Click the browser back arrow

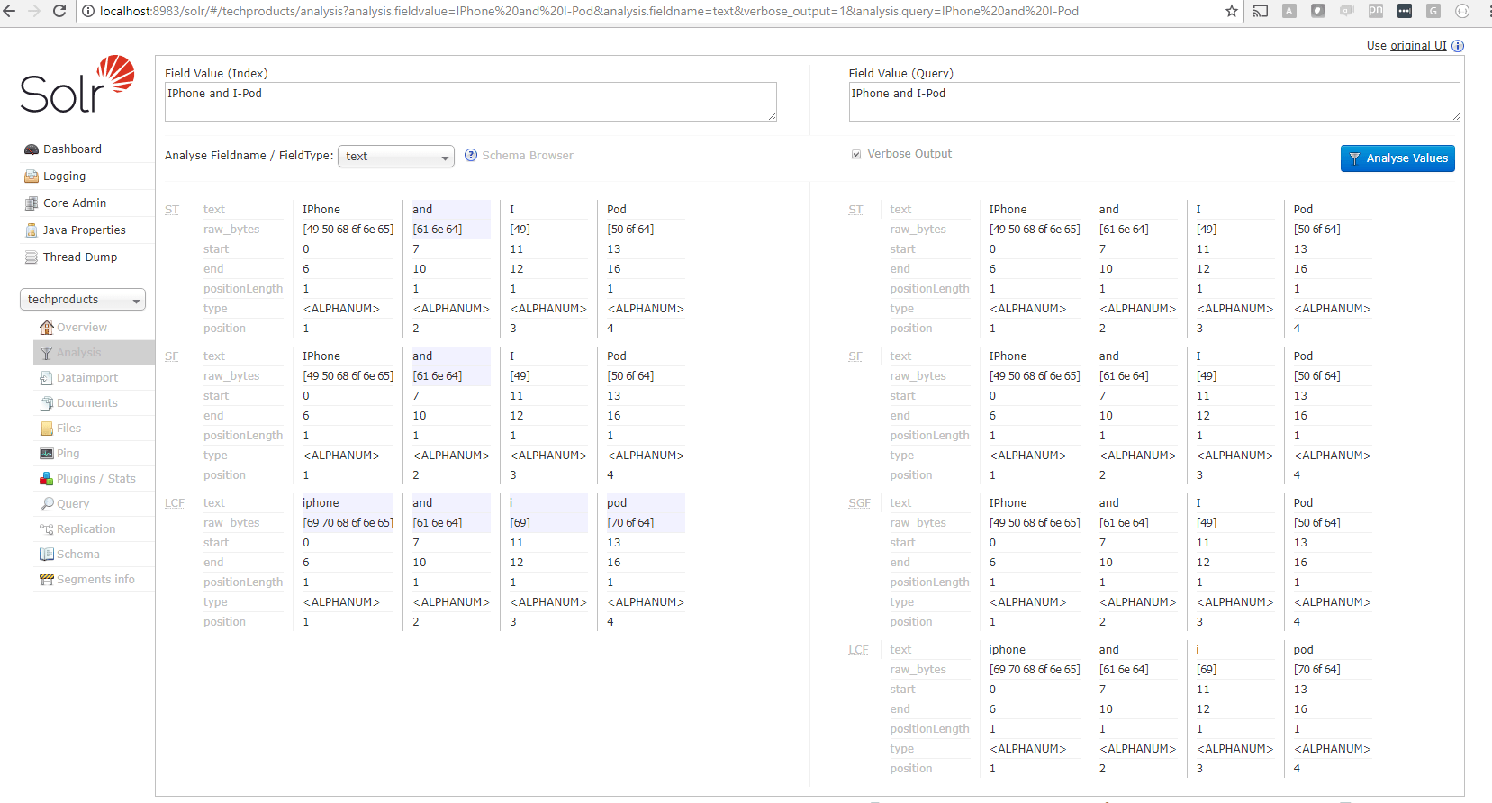point(10,11)
